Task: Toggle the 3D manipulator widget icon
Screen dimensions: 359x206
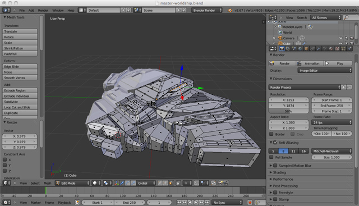Action: (x=117, y=183)
